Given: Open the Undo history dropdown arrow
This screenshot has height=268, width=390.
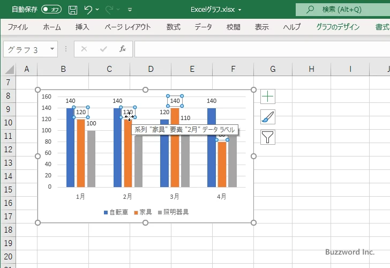Looking at the screenshot, I should pyautogui.click(x=97, y=10).
